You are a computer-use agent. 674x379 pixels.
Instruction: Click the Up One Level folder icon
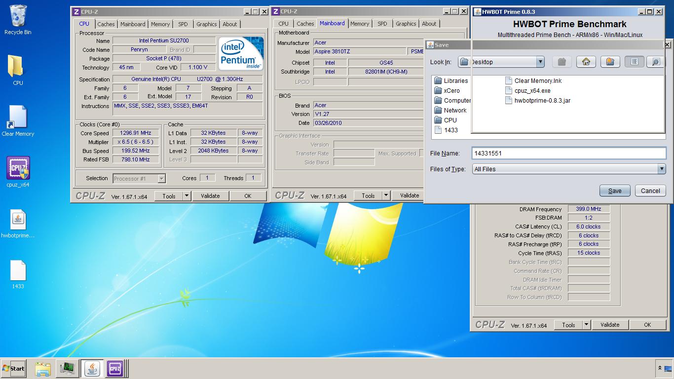[562, 62]
